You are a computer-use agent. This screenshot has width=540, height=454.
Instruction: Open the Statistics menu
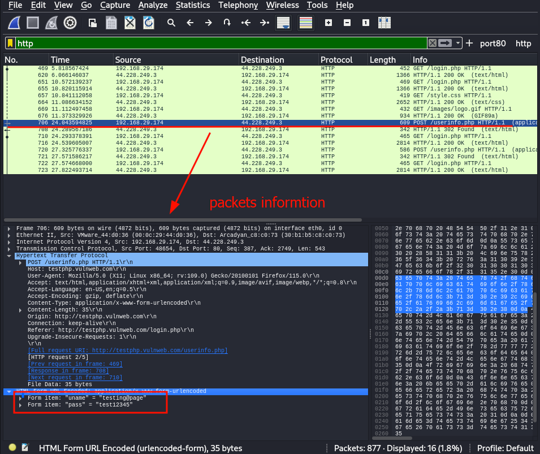click(193, 5)
